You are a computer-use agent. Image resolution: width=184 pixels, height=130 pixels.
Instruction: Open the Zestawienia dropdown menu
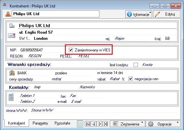(x=128, y=124)
